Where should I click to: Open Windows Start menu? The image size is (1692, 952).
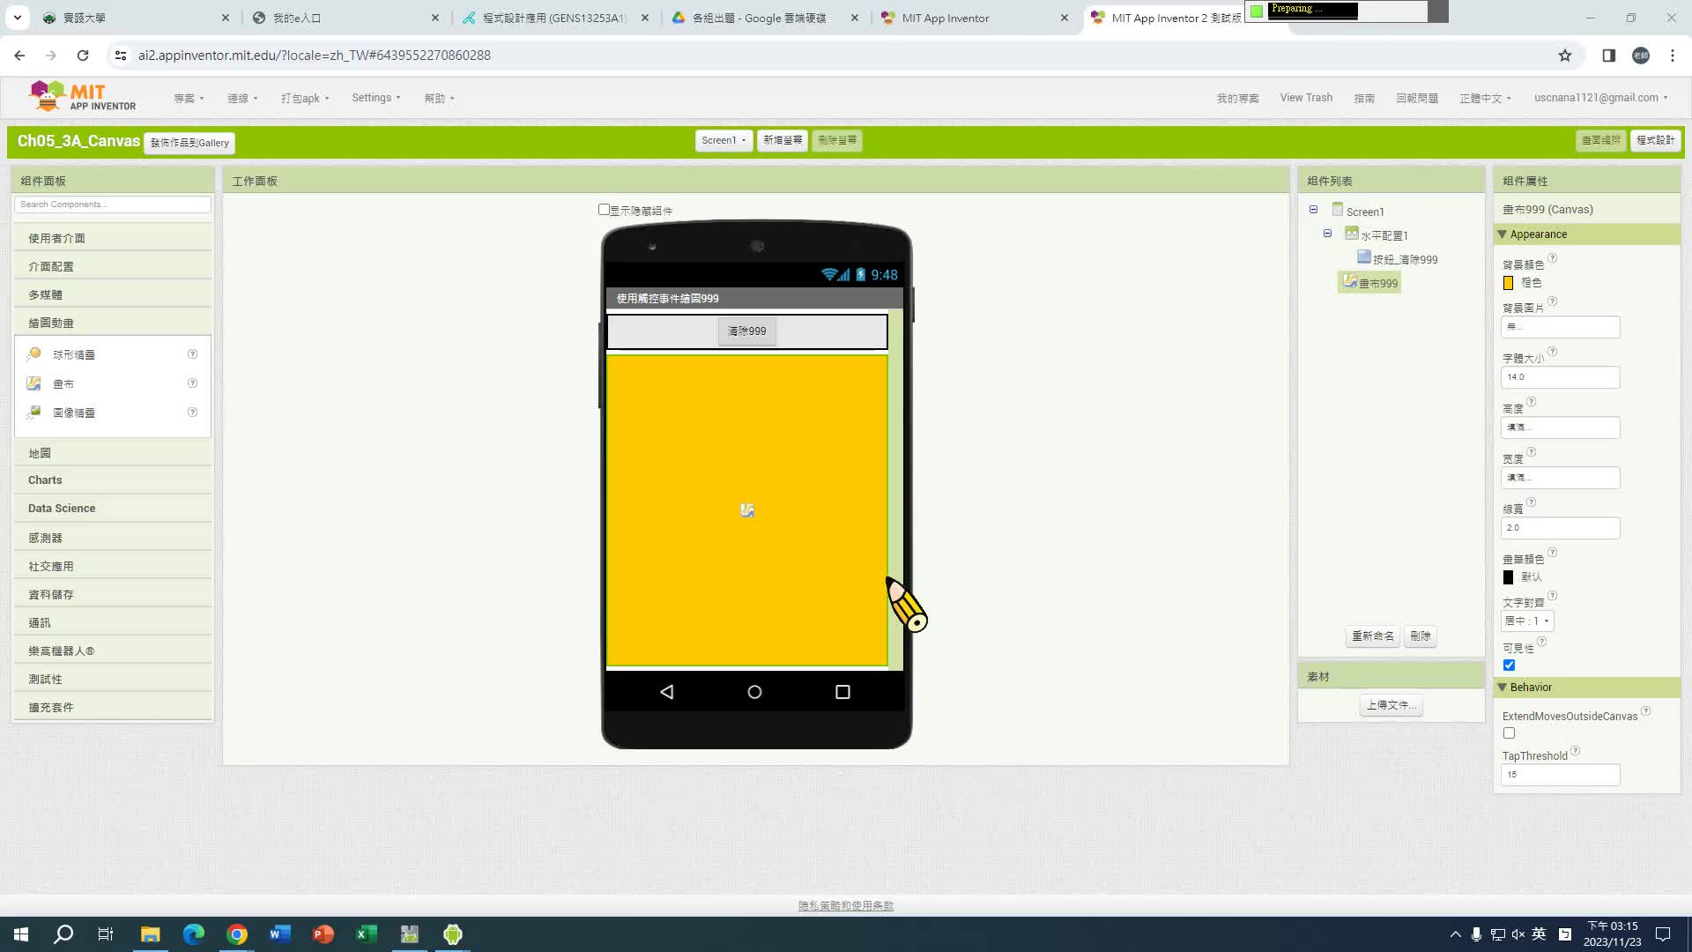[x=21, y=934]
